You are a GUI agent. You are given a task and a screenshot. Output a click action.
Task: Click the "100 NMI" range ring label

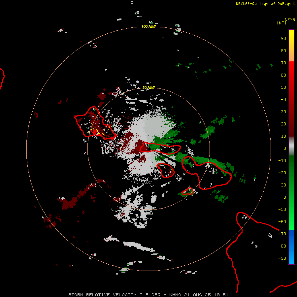(x=148, y=26)
